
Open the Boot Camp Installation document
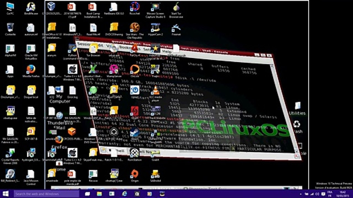[93, 10]
